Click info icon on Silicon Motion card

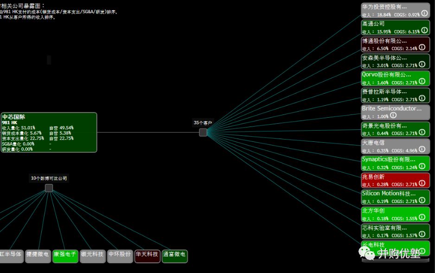422,200
